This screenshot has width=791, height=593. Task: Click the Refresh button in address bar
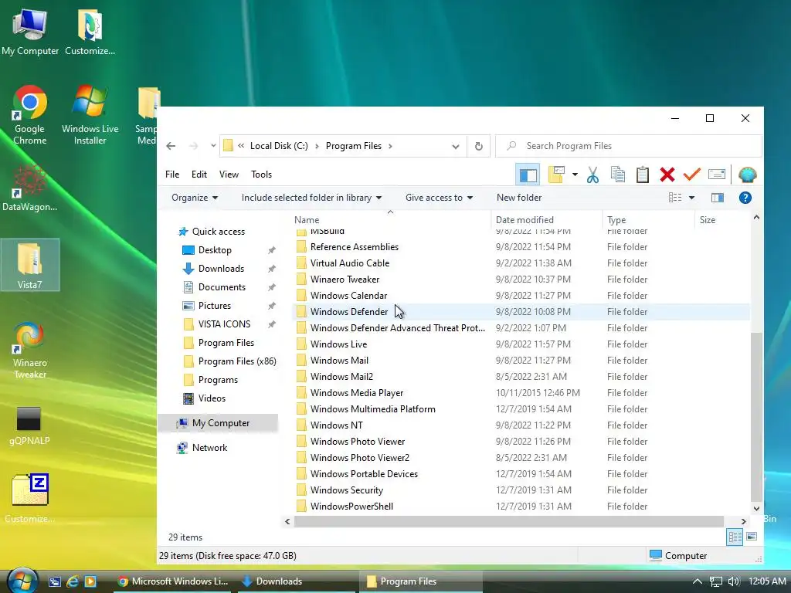[x=478, y=146]
